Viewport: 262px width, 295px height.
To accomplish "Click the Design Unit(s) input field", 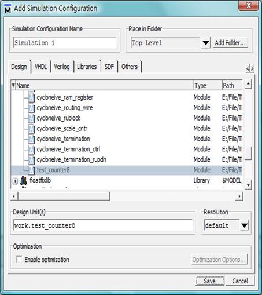I will [x=103, y=225].
